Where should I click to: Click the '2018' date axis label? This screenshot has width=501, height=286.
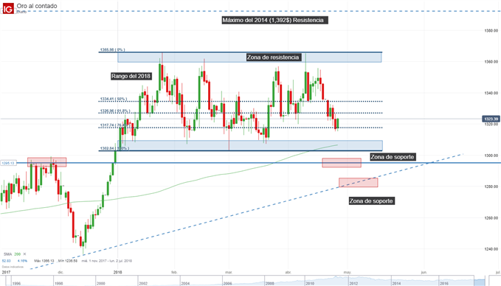(x=117, y=272)
